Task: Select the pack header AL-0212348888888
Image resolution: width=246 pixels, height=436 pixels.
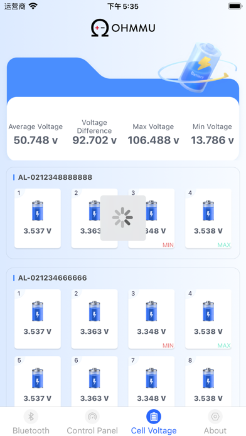Action: coord(55,177)
